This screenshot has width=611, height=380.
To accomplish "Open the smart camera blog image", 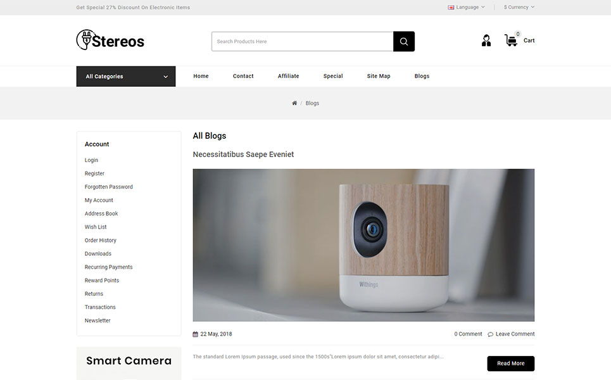I will tap(363, 245).
